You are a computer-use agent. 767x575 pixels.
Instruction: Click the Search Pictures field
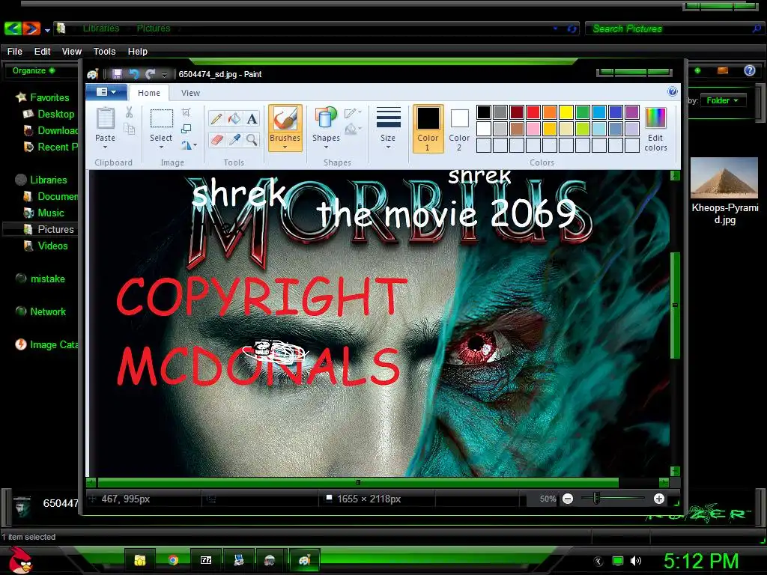[673, 29]
